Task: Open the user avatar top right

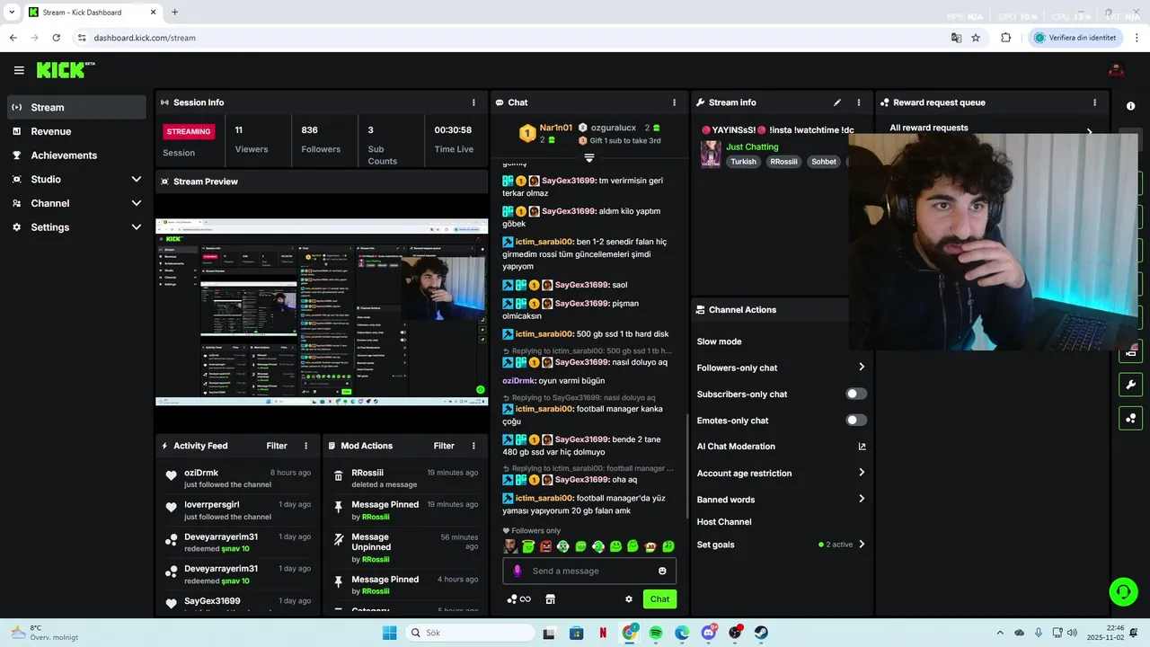Action: point(1116,70)
